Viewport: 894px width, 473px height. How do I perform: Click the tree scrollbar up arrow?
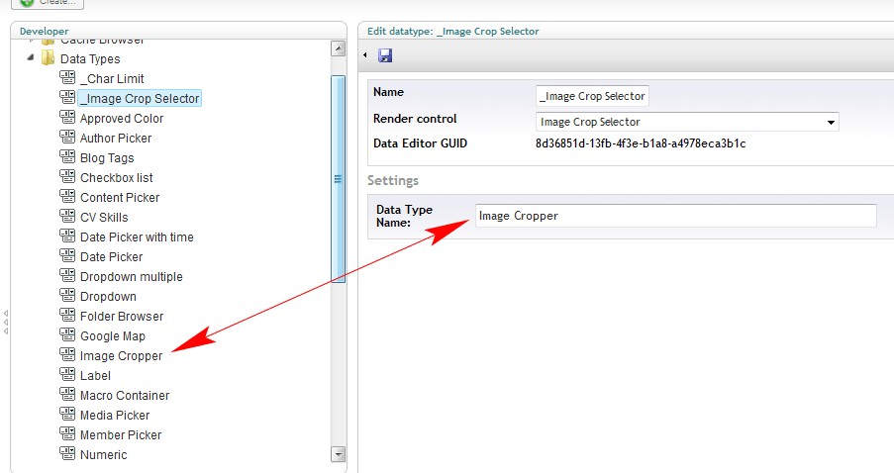point(339,49)
